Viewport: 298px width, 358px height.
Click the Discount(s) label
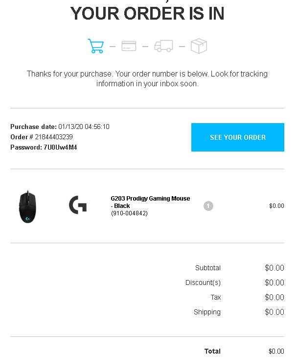click(203, 282)
